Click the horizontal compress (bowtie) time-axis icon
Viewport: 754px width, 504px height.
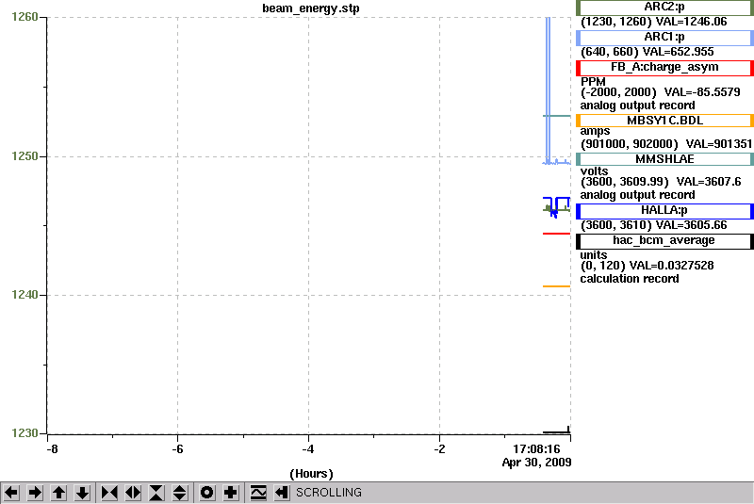tap(109, 493)
